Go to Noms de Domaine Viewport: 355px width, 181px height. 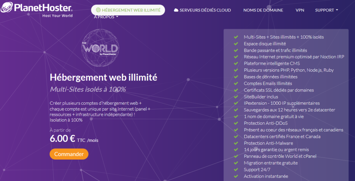point(263,10)
